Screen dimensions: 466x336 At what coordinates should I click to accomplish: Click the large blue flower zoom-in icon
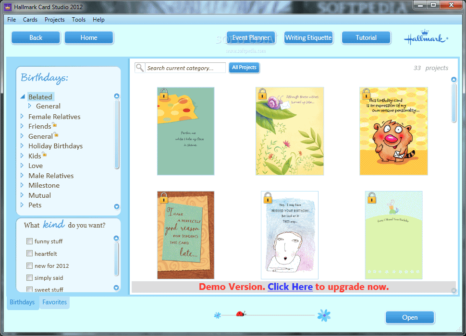point(324,315)
